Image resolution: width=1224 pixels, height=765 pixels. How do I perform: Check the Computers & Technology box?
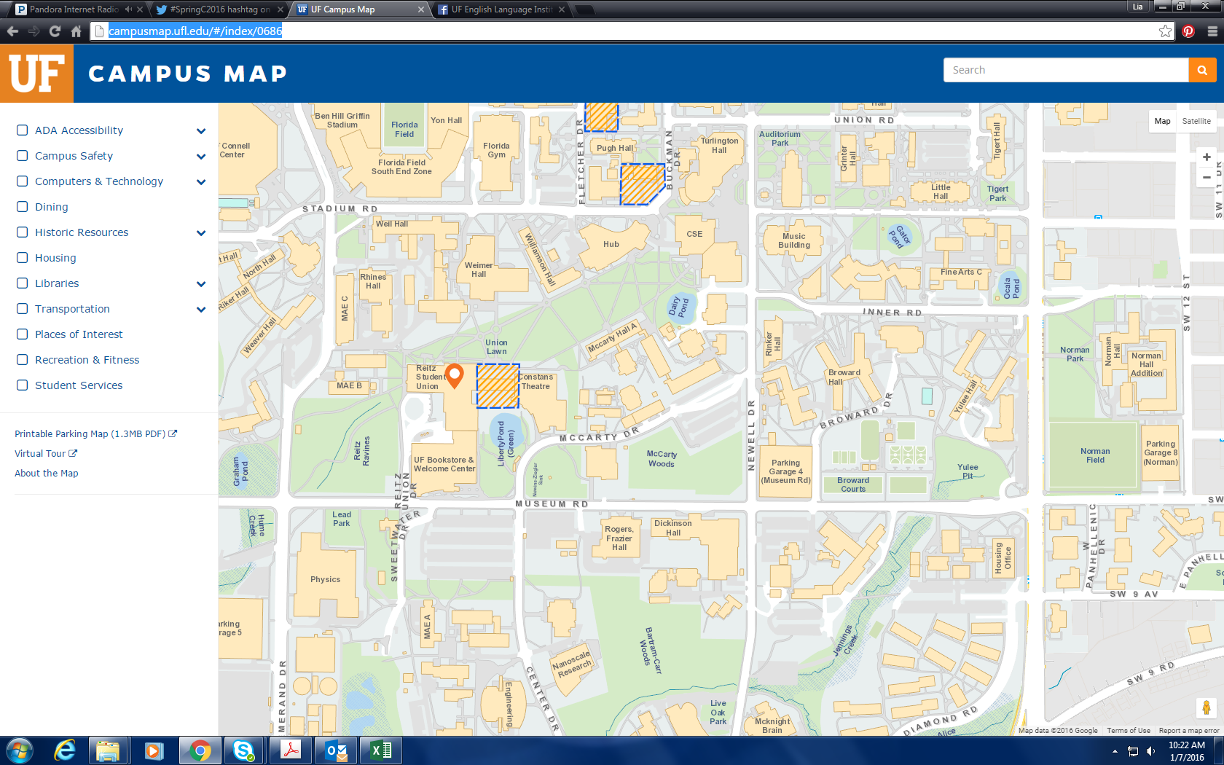click(x=23, y=181)
